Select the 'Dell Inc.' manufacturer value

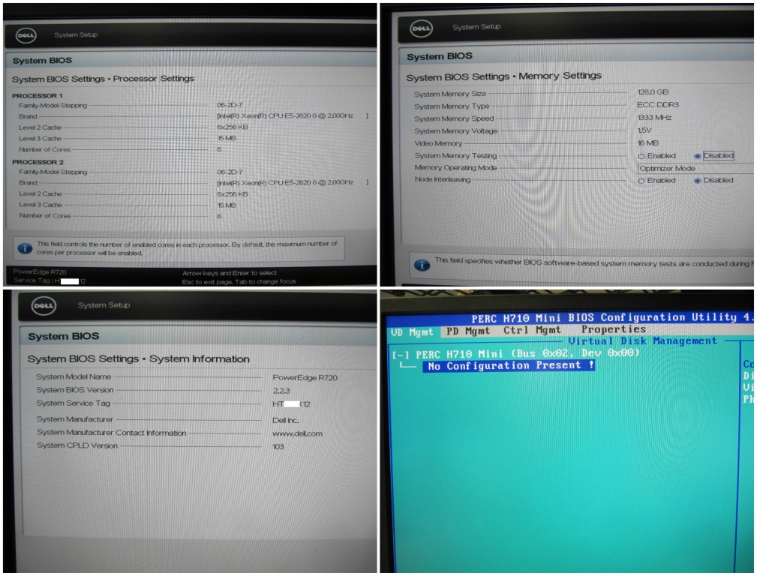click(285, 421)
